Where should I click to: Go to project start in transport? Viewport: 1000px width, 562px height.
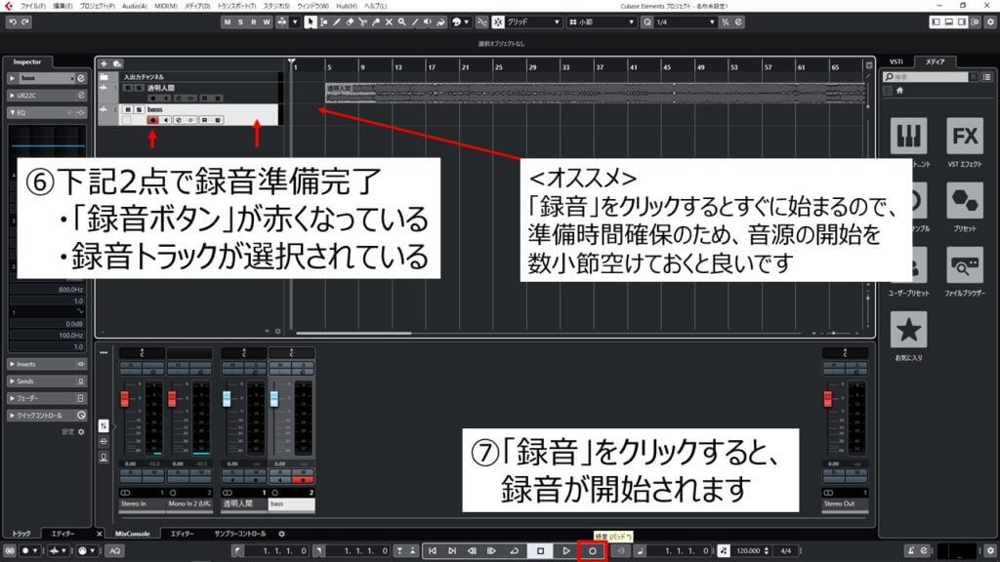click(433, 551)
